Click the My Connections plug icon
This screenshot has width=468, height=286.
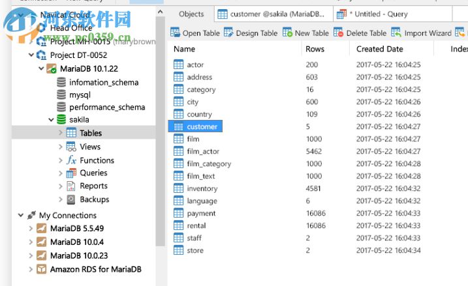(x=31, y=215)
